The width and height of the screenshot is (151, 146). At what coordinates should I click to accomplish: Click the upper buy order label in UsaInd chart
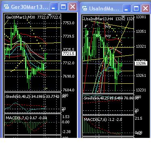coord(108,26)
